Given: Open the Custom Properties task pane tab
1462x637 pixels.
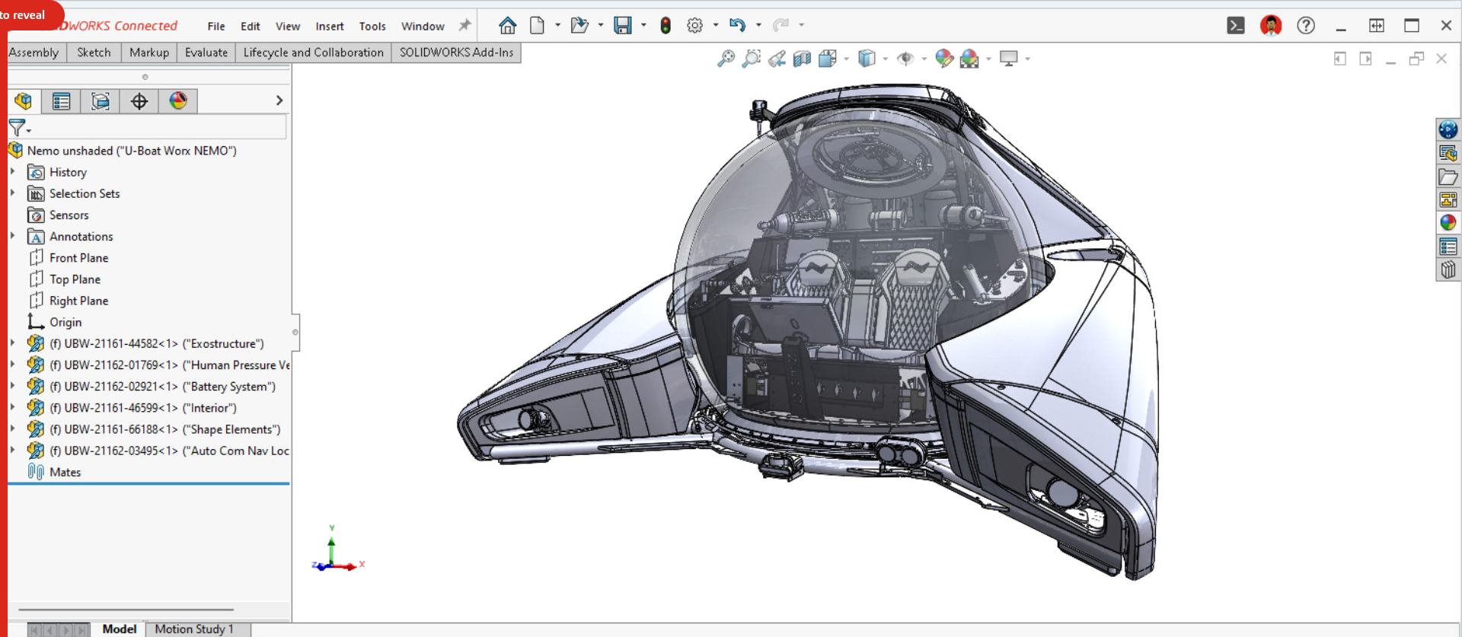Looking at the screenshot, I should 1448,246.
